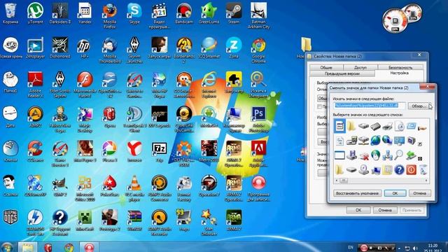Click the volume speaker icon in system tray
The width and height of the screenshot is (448, 252).
pyautogui.click(x=415, y=248)
